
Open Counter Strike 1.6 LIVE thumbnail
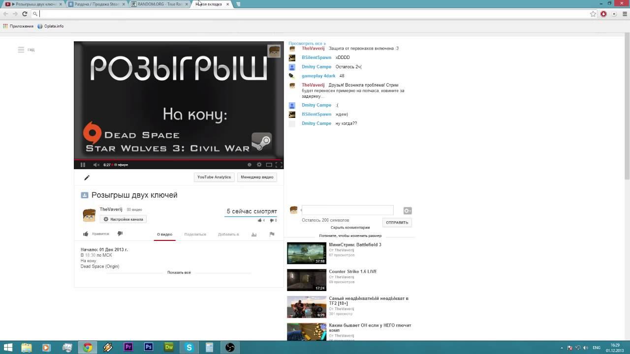pyautogui.click(x=307, y=280)
